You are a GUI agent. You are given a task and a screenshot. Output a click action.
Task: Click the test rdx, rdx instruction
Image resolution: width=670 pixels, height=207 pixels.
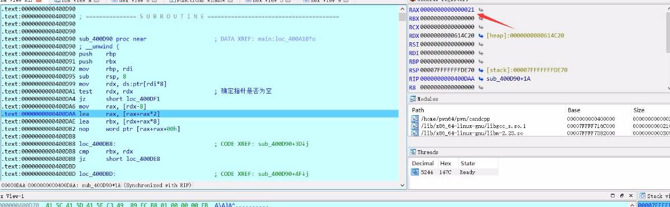pyautogui.click(x=107, y=91)
